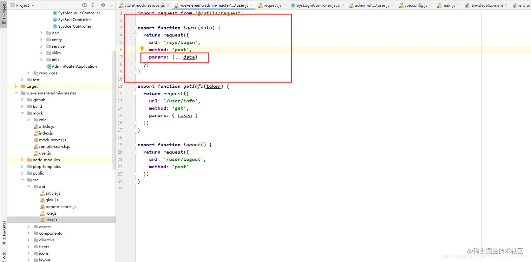Close the main.js tab
The image size is (531, 262).
459,5
